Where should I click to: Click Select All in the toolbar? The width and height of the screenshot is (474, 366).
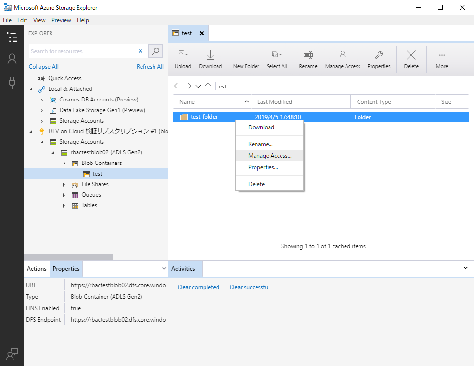coord(277,60)
